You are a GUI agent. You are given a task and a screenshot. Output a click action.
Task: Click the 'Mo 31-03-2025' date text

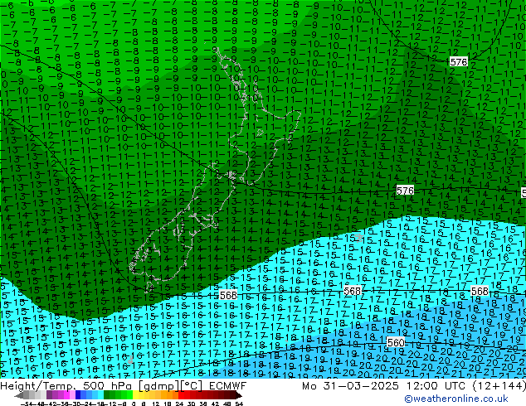(351, 386)
